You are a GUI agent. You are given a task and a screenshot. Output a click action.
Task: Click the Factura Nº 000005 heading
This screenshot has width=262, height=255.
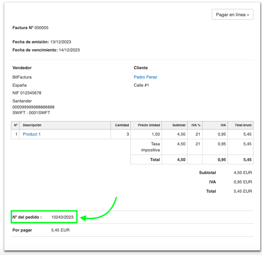point(30,28)
